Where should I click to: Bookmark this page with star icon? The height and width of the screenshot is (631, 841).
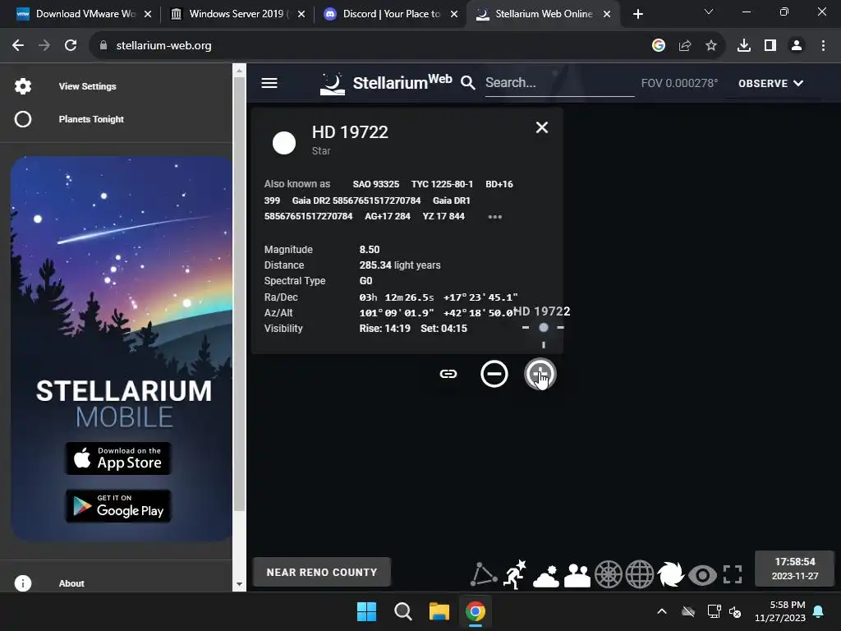click(710, 46)
